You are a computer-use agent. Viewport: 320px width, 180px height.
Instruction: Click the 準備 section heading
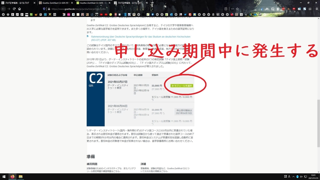91,156
